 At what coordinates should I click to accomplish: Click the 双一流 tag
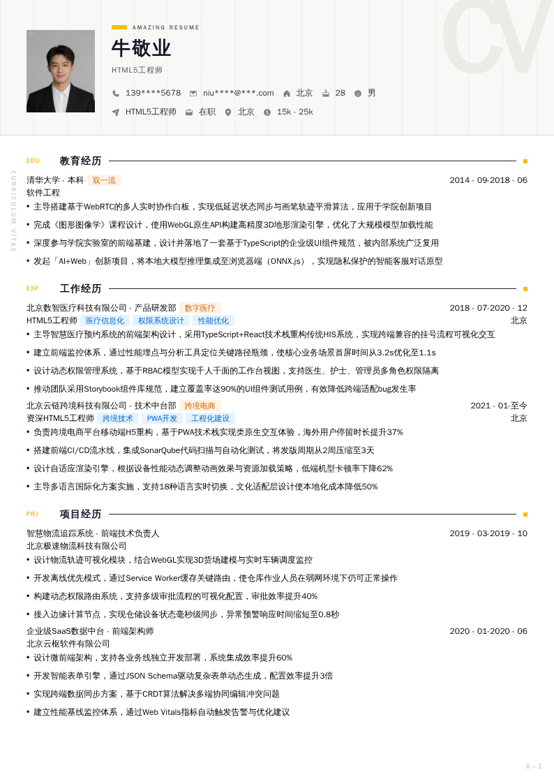click(104, 180)
